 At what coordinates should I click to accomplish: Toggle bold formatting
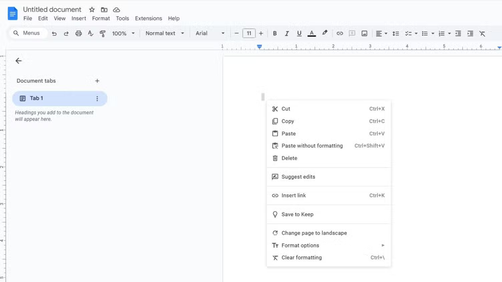275,33
